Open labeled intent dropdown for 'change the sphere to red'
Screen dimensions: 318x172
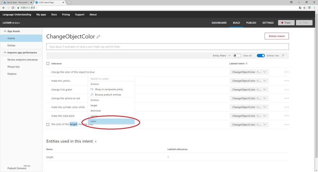click(x=249, y=98)
